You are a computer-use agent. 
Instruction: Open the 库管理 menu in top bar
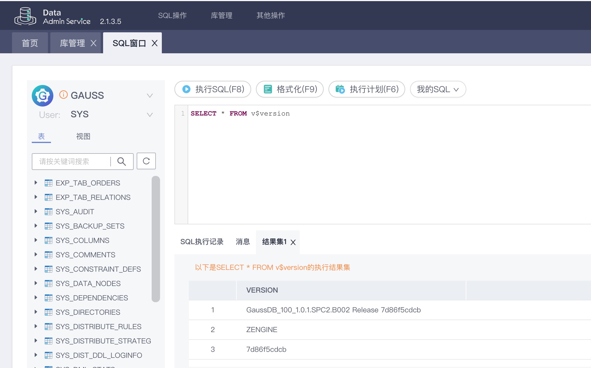221,15
